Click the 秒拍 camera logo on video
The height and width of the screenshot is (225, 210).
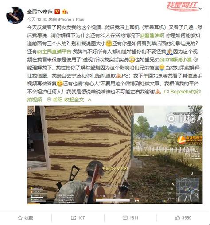(x=171, y=118)
